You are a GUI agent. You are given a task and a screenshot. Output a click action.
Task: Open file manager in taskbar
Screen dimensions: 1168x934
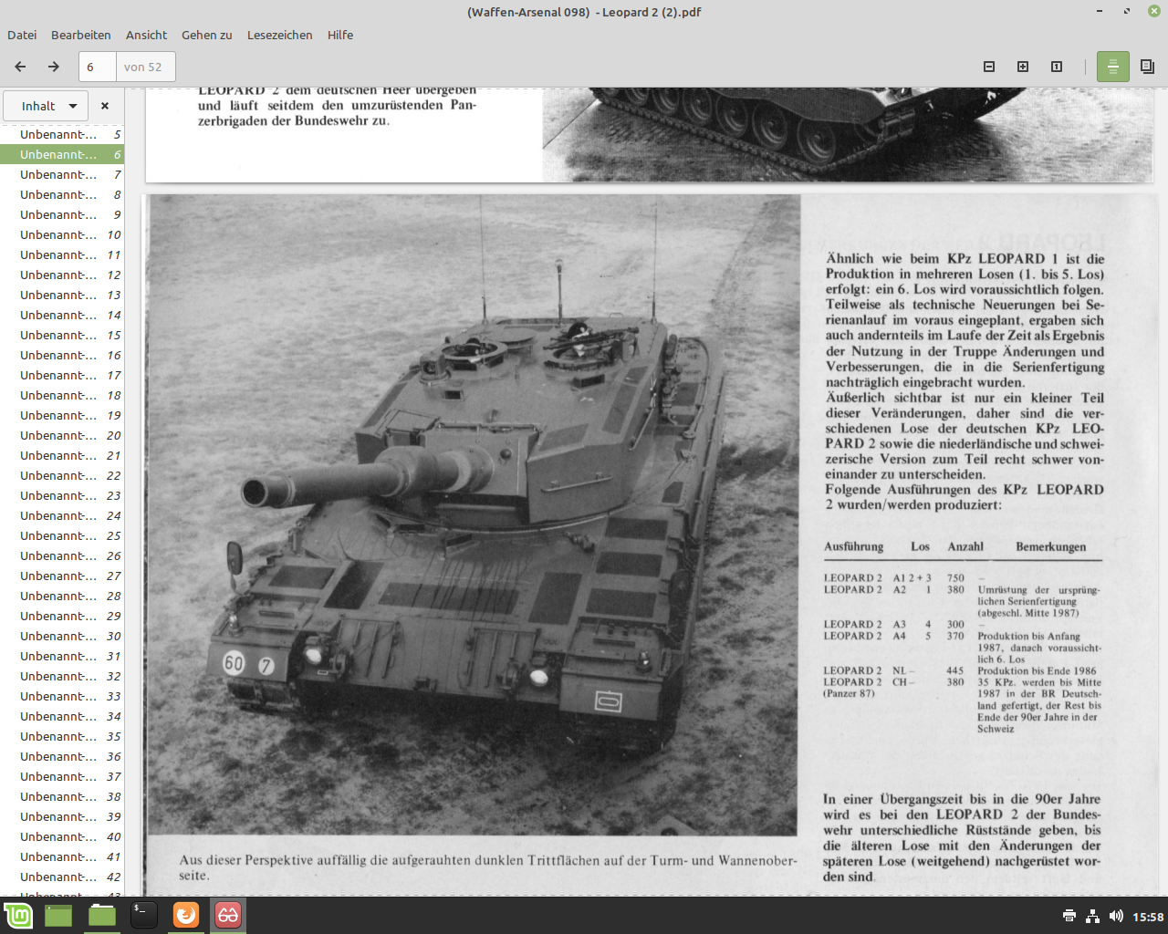pyautogui.click(x=102, y=916)
